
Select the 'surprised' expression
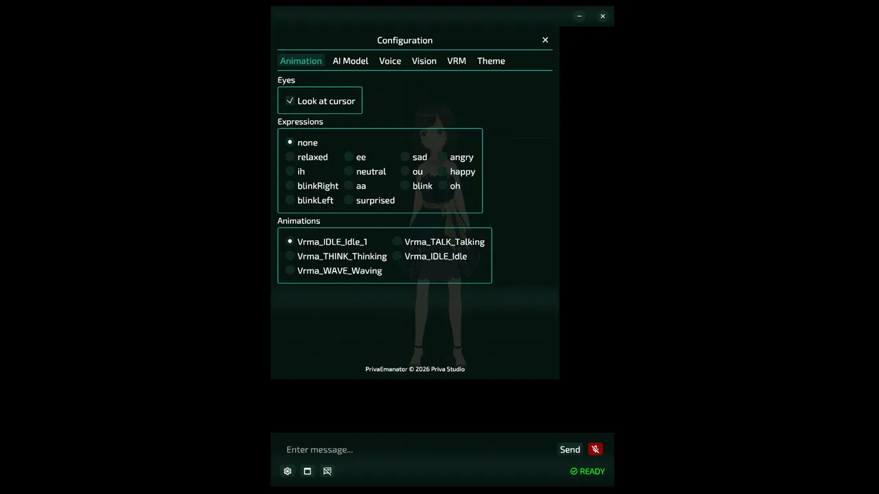click(349, 200)
